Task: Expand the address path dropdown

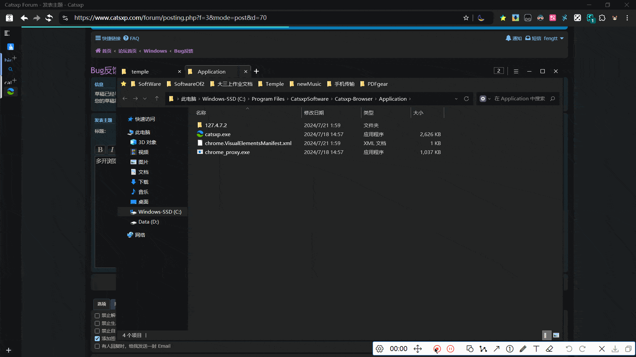Action: pos(456,99)
